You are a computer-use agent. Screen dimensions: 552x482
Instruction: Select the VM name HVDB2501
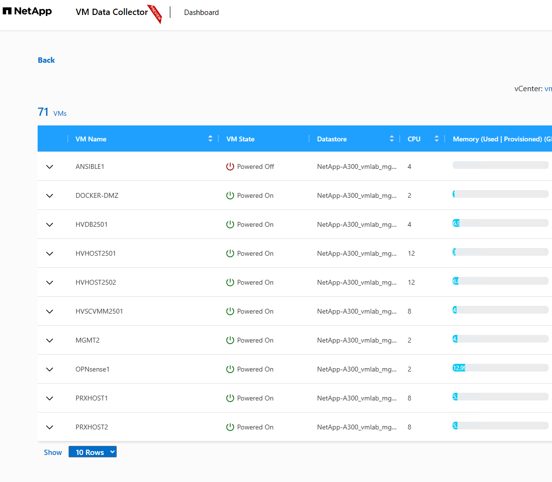[x=92, y=224]
